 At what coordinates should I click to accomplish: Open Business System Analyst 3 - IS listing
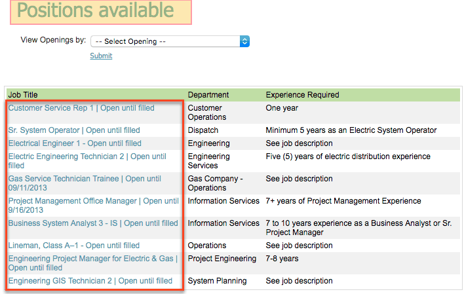93,223
